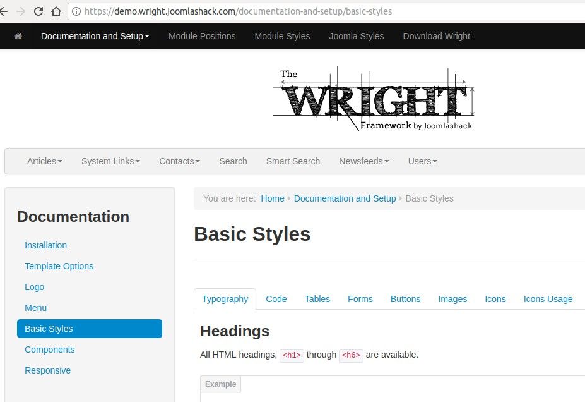Click the browser home button
This screenshot has height=402, width=585.
click(56, 11)
